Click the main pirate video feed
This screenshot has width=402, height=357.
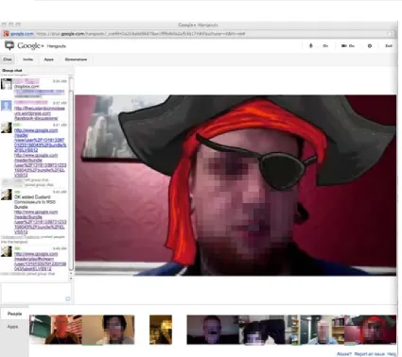coord(236,185)
